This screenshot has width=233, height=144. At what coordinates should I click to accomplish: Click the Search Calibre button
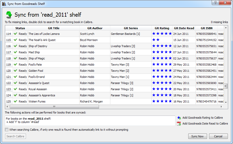[15, 136]
